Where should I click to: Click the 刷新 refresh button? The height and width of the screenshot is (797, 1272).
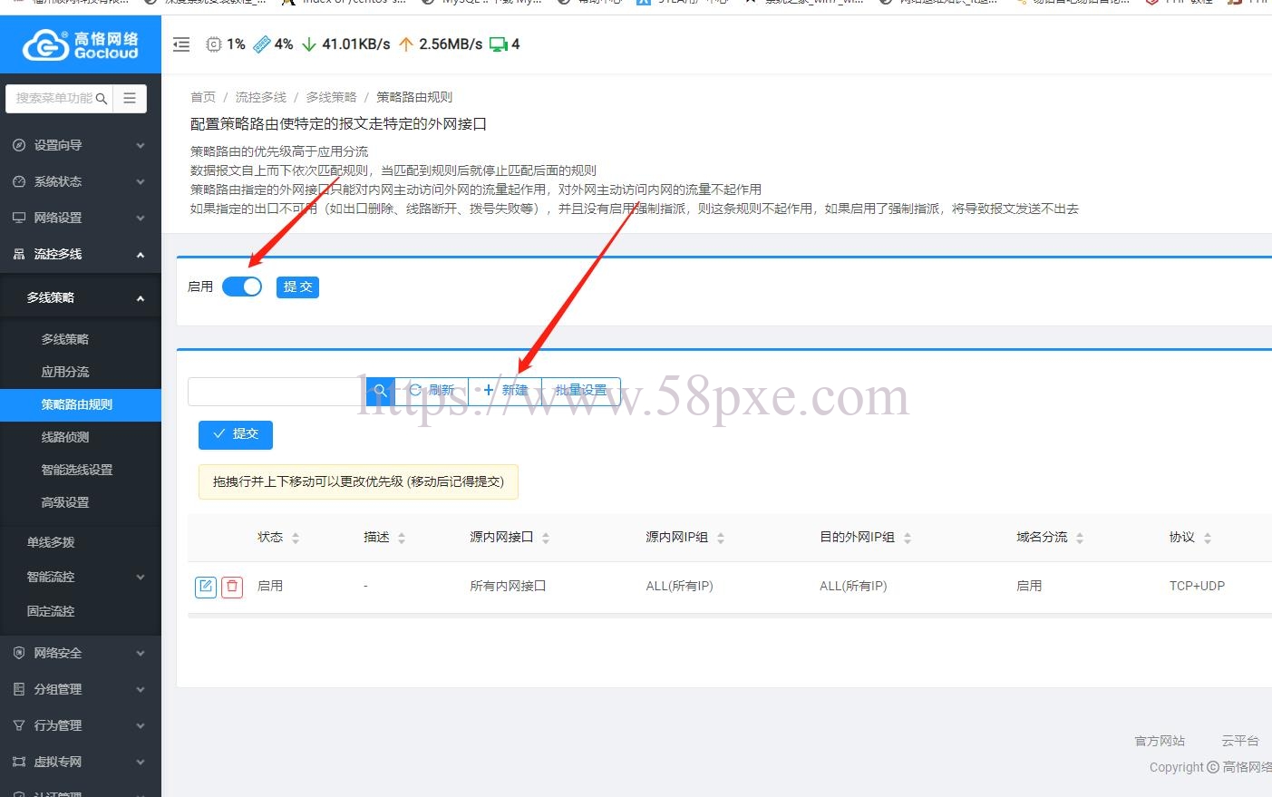coord(432,391)
